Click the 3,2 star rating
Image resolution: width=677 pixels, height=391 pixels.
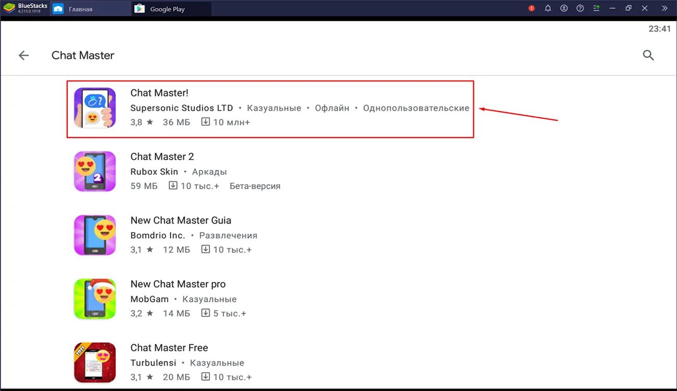[x=142, y=313]
